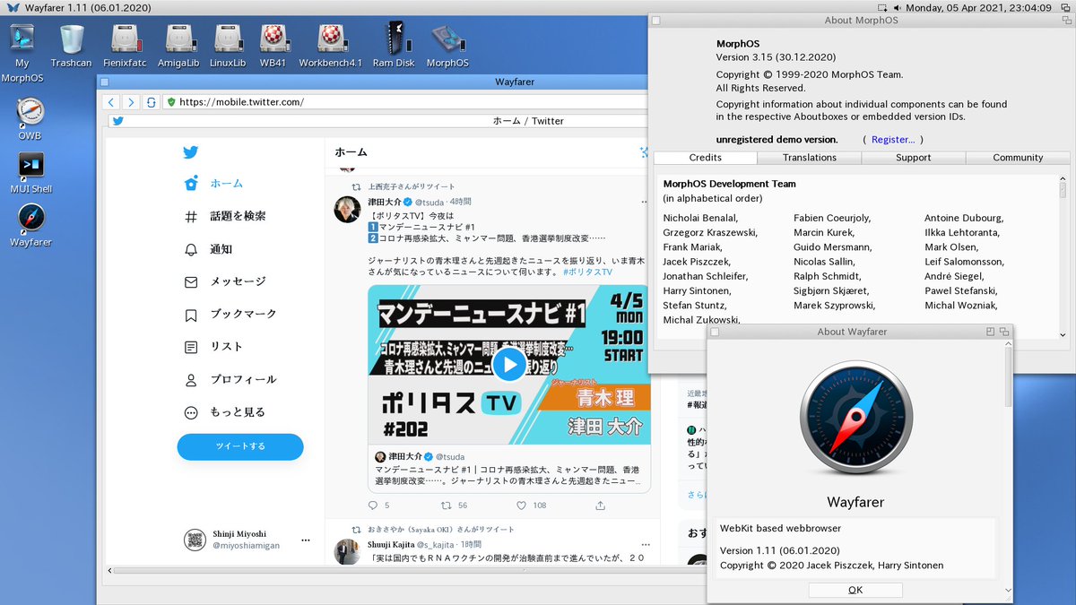The image size is (1076, 605).
Task: Click the green secure site shield icon
Action: [x=171, y=102]
